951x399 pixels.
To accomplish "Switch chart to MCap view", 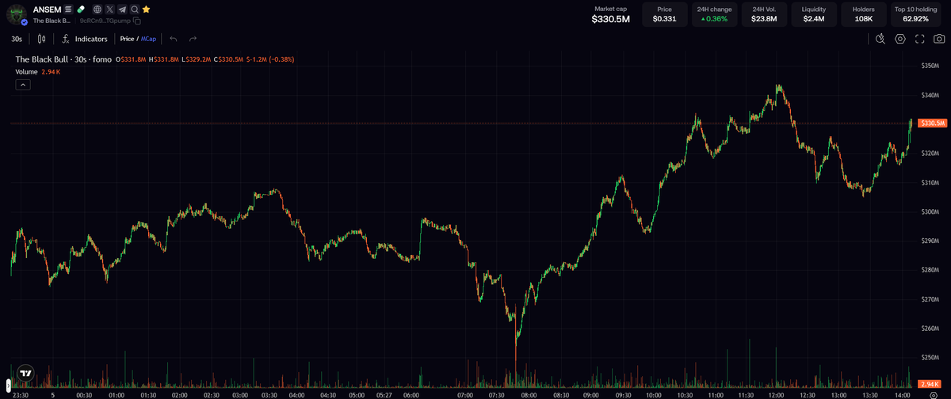I will [149, 38].
